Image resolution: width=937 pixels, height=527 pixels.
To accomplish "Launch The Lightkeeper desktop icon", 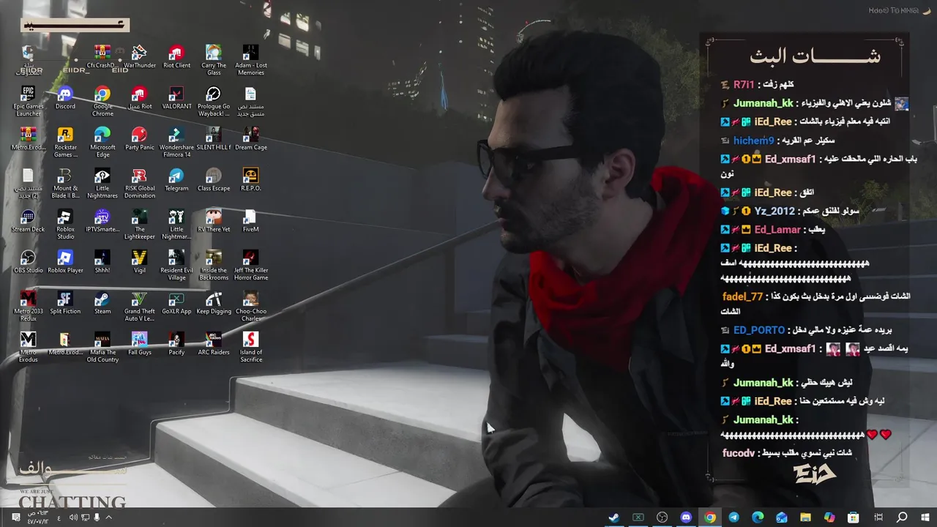I will point(139,225).
